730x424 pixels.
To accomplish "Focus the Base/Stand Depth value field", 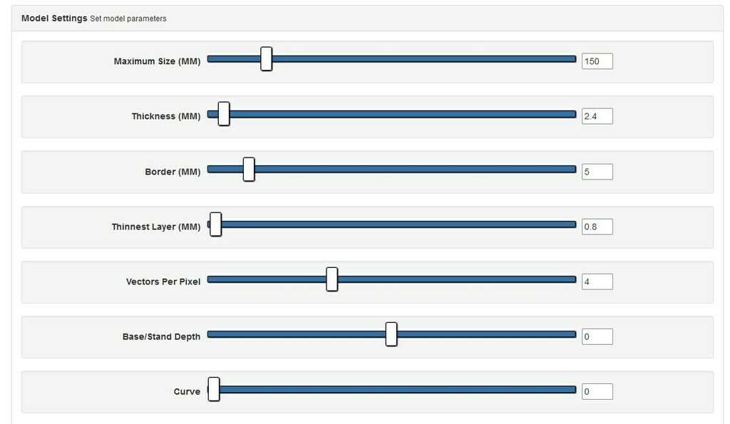I will click(597, 336).
